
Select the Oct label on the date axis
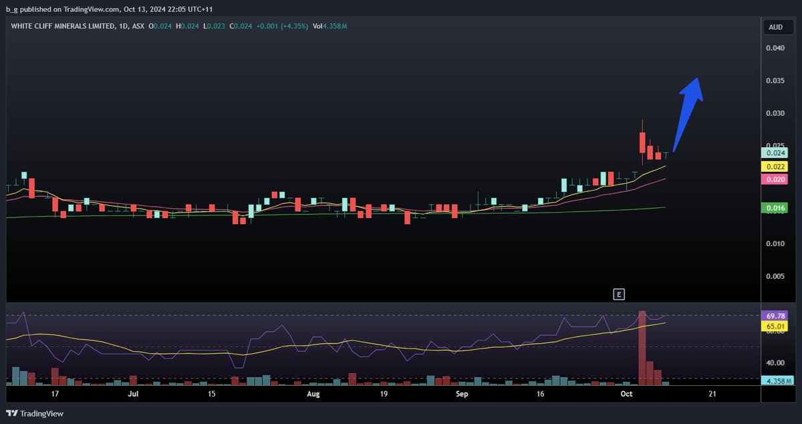point(626,394)
